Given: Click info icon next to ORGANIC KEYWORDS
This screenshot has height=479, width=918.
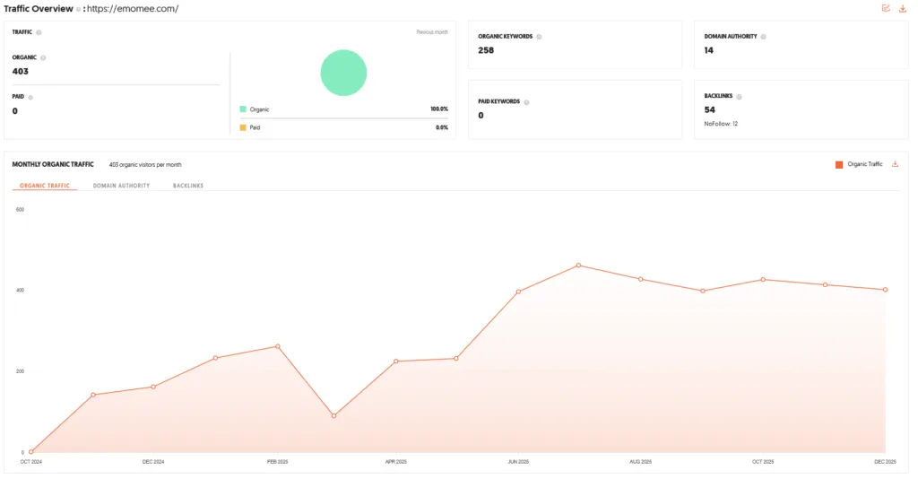Looking at the screenshot, I should tap(539, 36).
